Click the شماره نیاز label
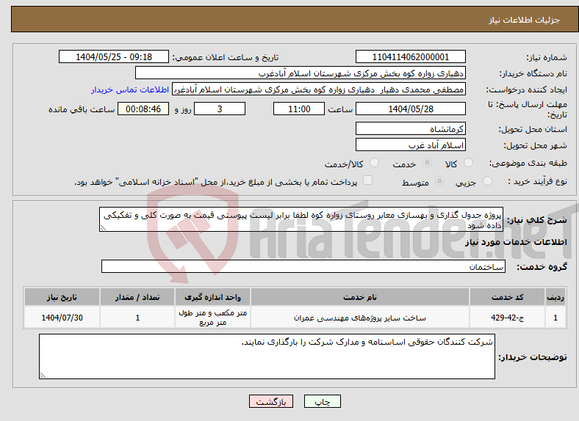 [x=547, y=57]
